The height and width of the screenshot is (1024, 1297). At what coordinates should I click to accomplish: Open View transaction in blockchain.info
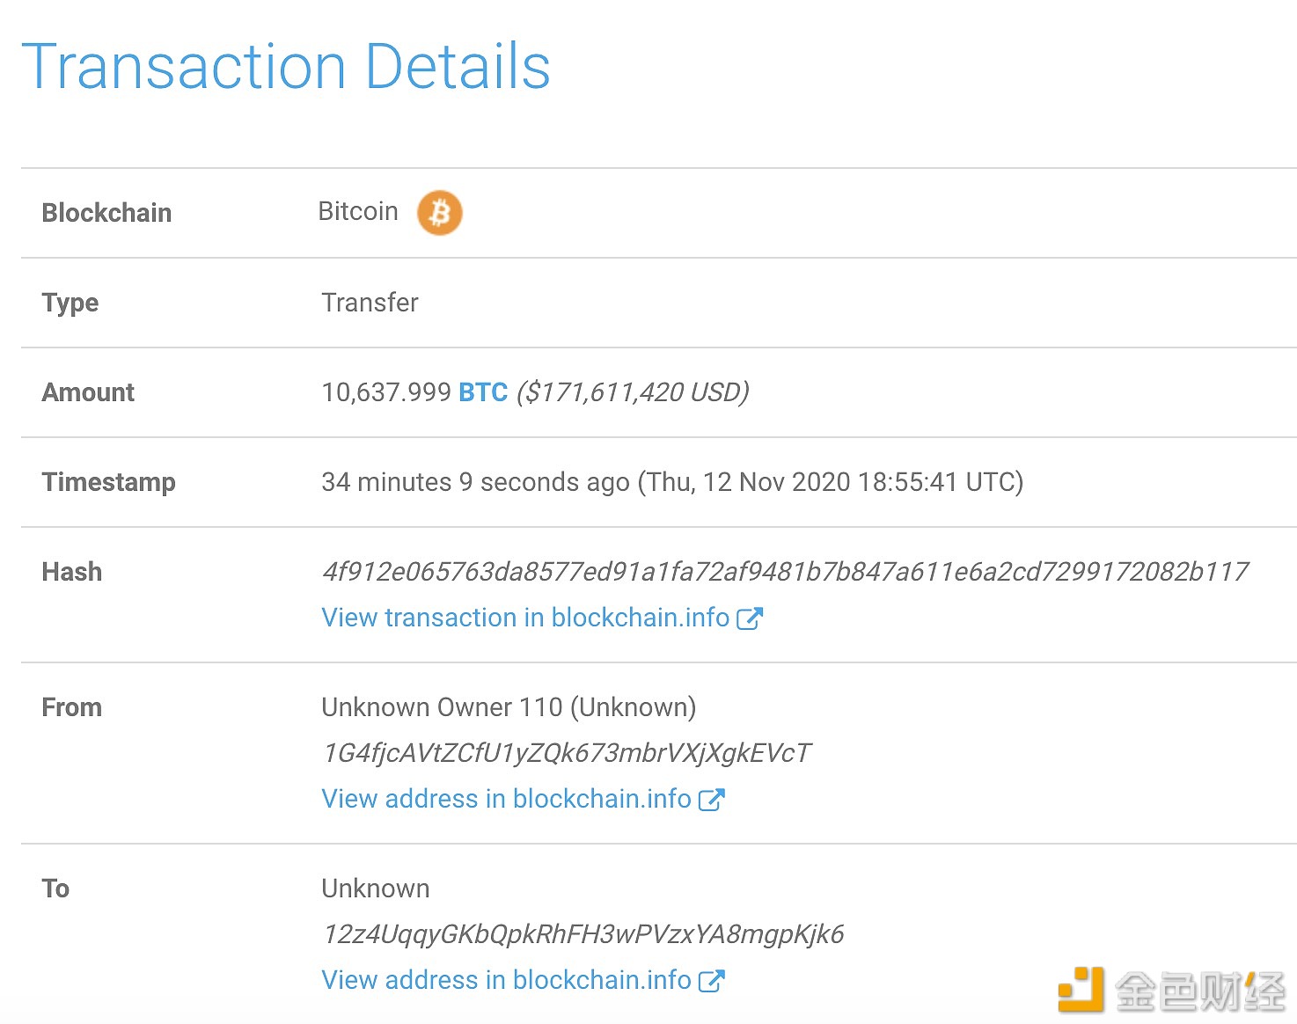coord(525,618)
